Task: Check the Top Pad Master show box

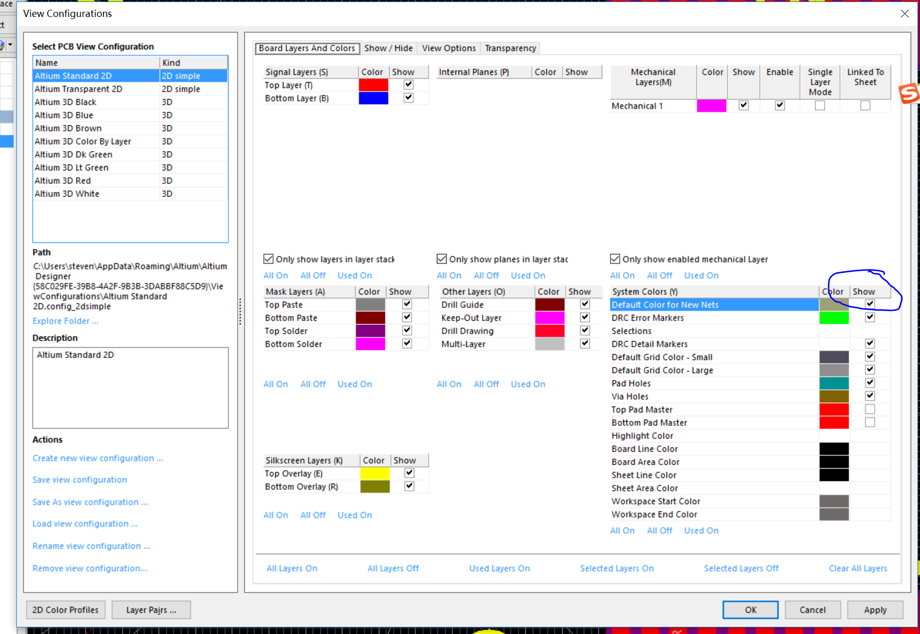Action: [x=870, y=409]
